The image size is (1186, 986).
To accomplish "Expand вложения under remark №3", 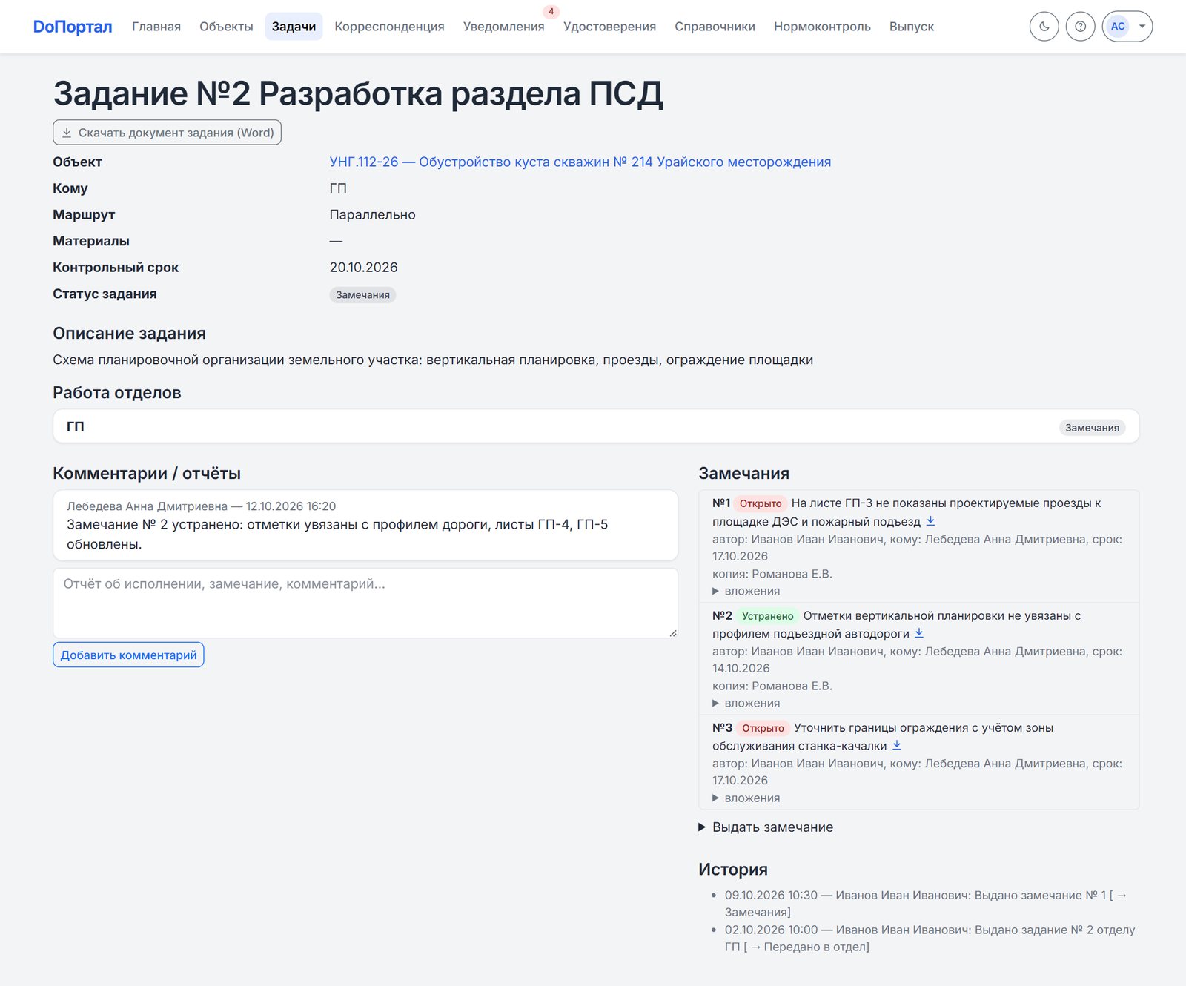I will click(x=746, y=798).
